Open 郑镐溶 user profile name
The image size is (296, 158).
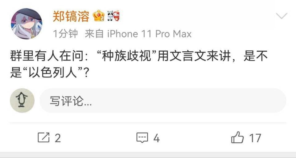coord(71,16)
